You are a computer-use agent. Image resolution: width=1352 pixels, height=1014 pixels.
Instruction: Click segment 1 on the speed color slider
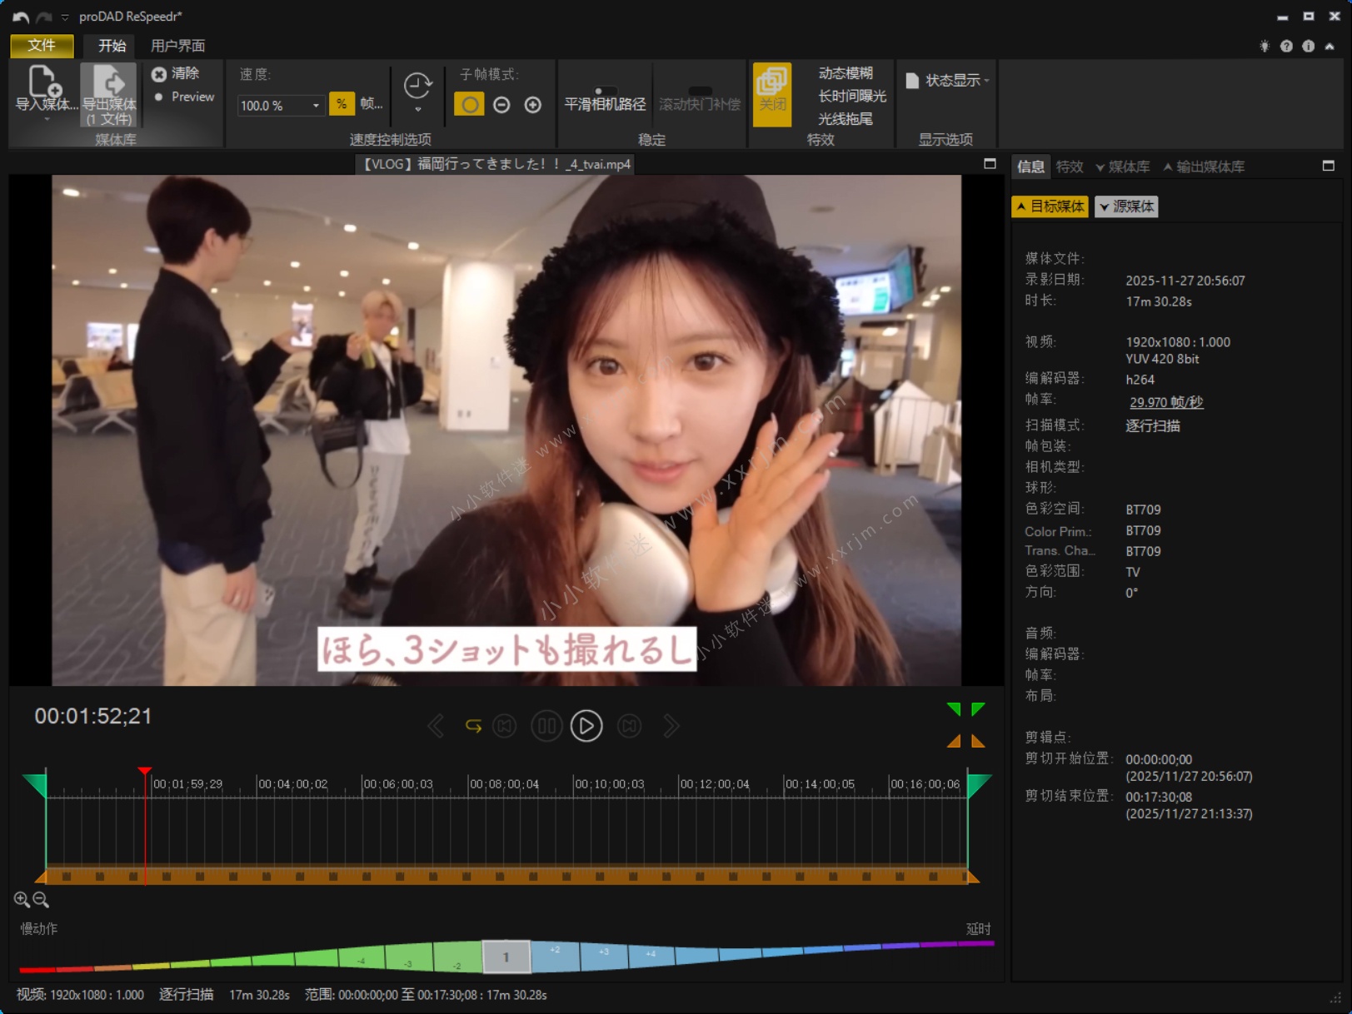pyautogui.click(x=506, y=957)
